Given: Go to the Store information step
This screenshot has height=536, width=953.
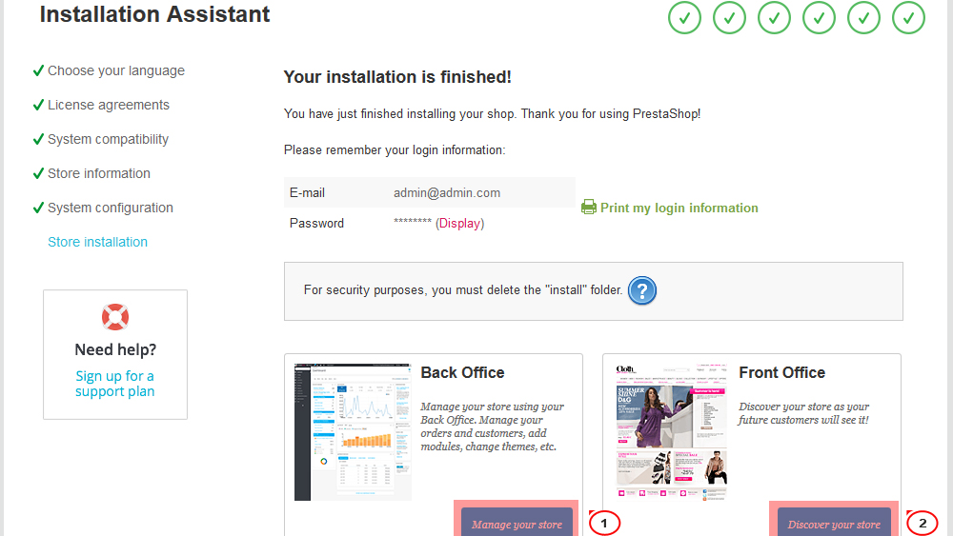Looking at the screenshot, I should click(99, 173).
